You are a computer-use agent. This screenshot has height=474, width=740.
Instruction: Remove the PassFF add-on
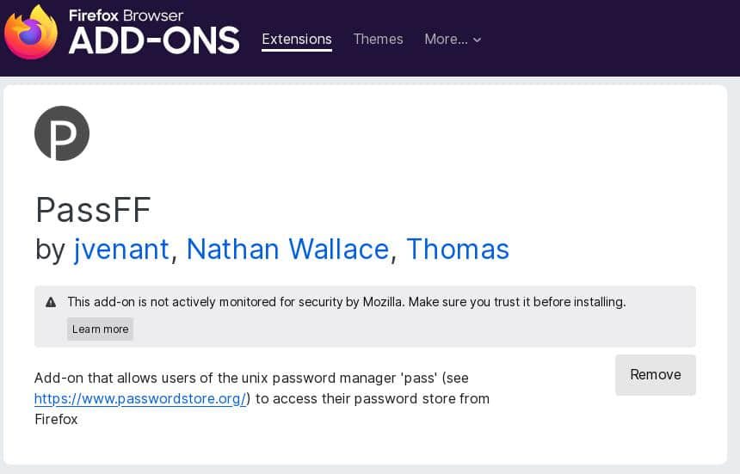[x=655, y=374]
